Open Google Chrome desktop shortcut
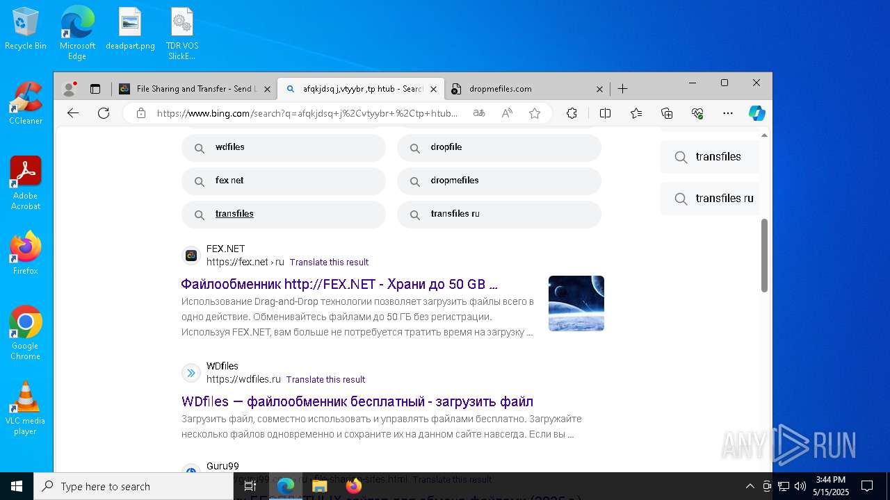 [26, 333]
